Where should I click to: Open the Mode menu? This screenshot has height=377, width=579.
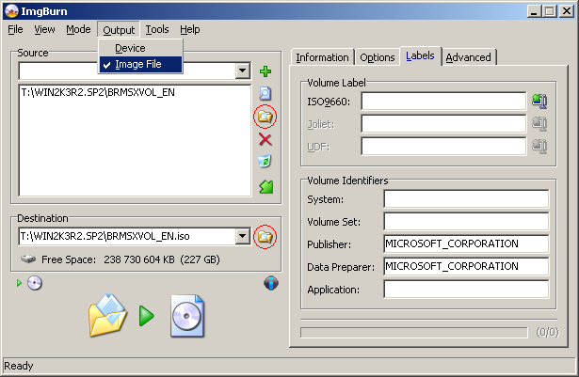pos(78,29)
